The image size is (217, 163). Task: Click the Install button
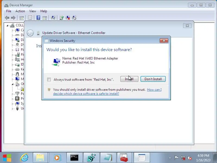click(x=129, y=79)
